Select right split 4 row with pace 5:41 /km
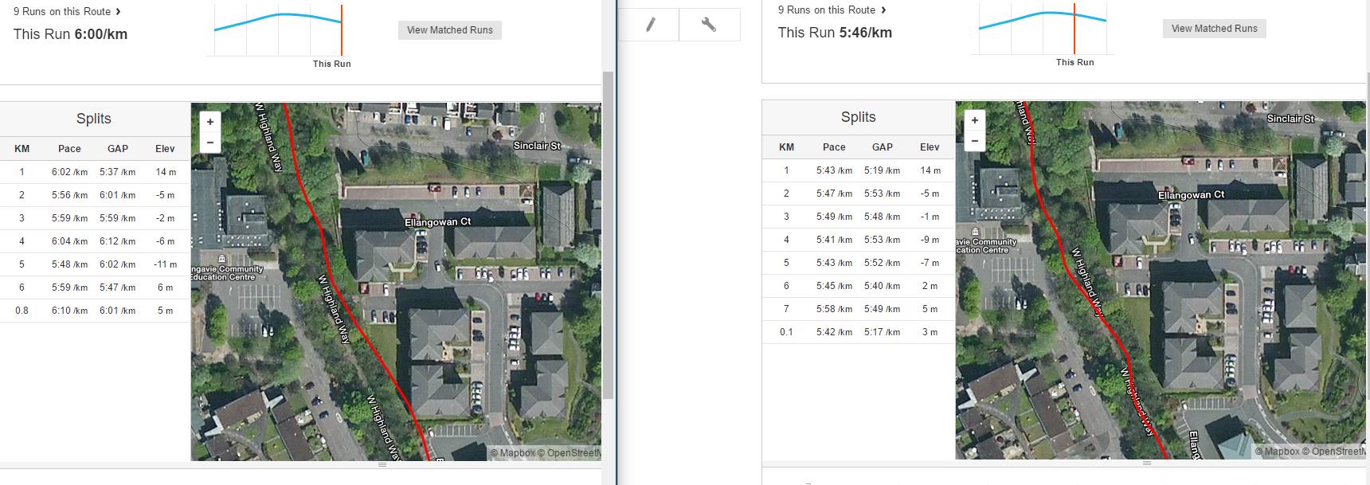 pyautogui.click(x=858, y=240)
